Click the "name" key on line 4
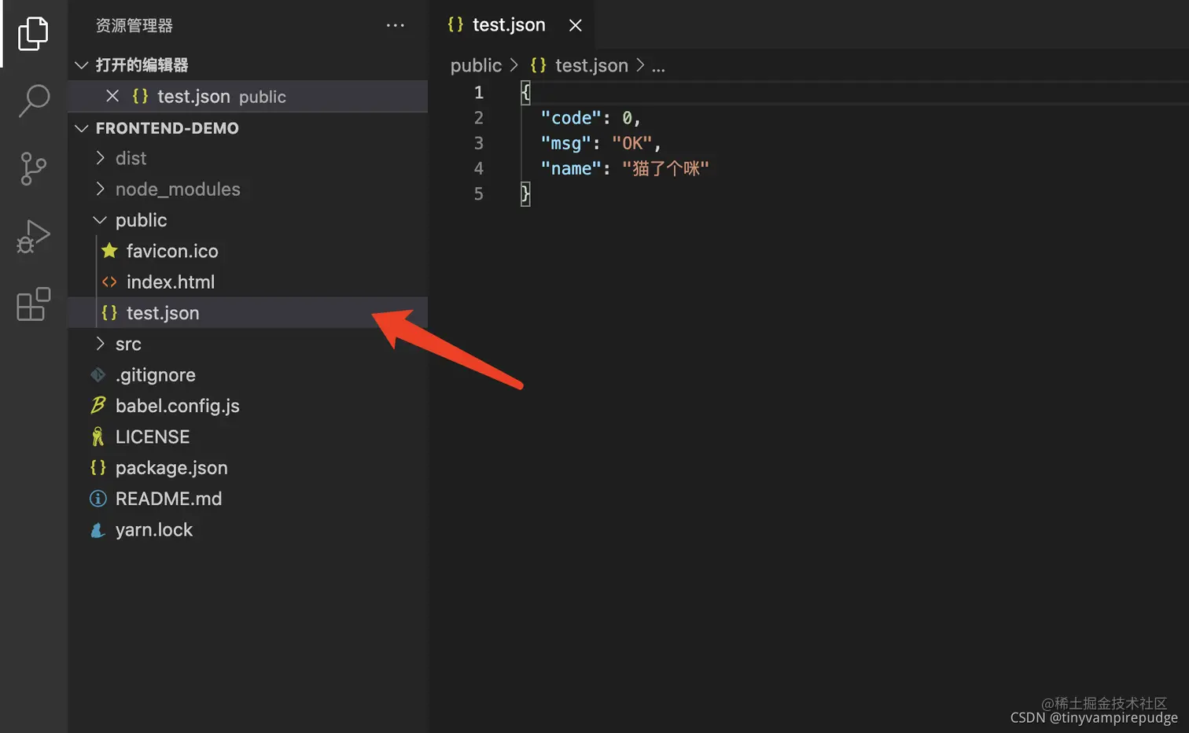Image resolution: width=1189 pixels, height=733 pixels. point(571,168)
